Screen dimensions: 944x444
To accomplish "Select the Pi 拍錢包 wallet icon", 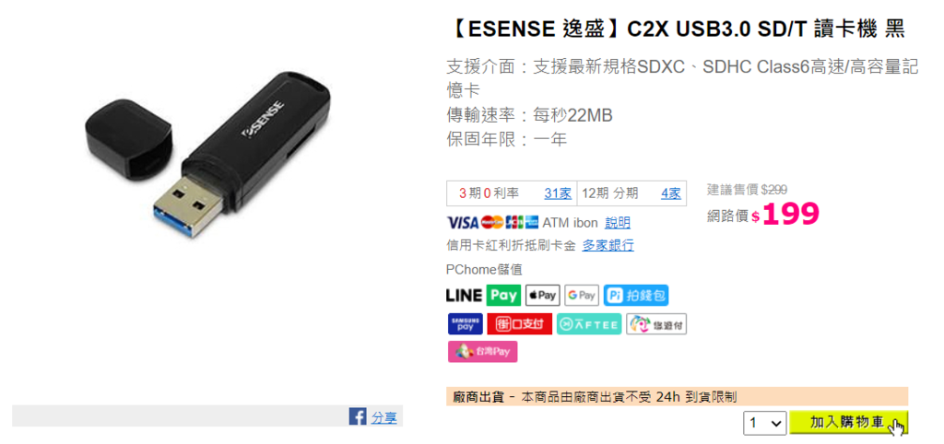I will pos(636,296).
